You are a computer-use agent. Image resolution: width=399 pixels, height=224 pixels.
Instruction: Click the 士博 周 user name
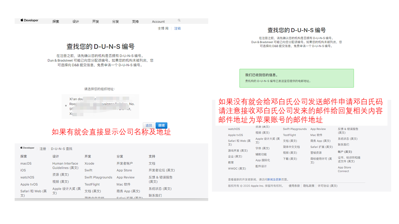(x=163, y=28)
